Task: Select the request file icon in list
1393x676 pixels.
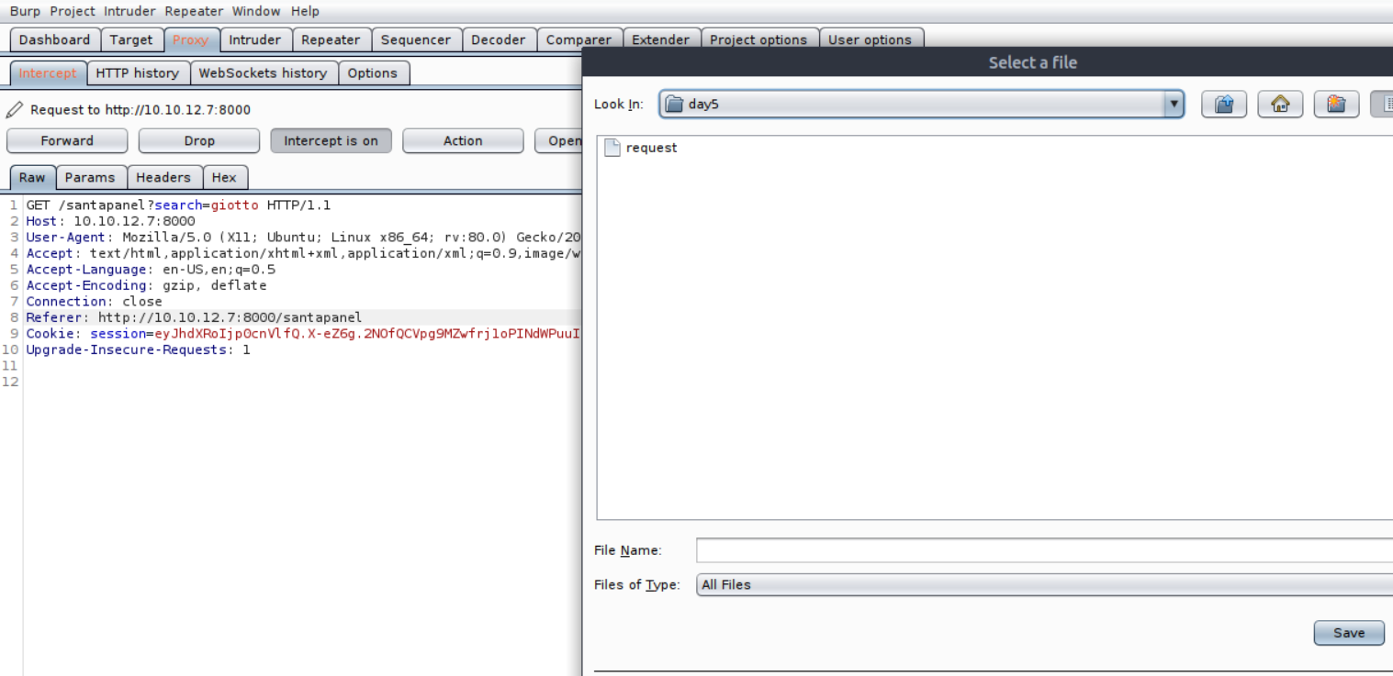Action: pos(612,149)
